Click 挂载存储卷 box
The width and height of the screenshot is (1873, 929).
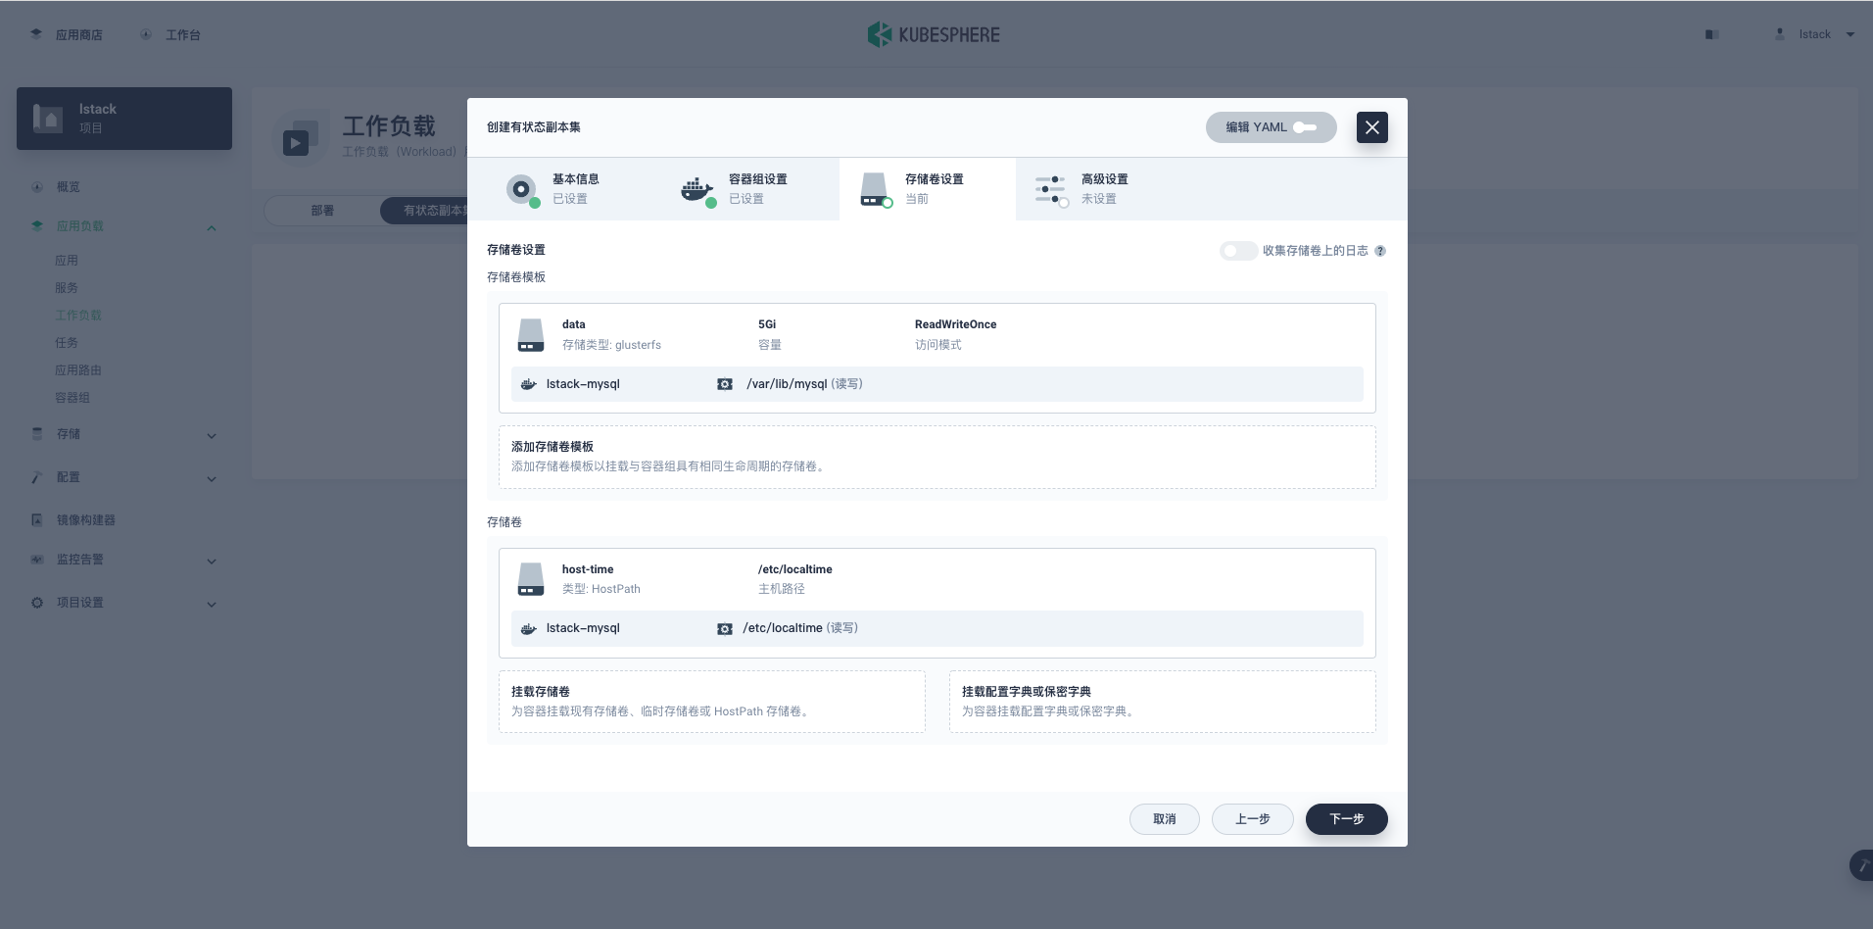pos(712,702)
